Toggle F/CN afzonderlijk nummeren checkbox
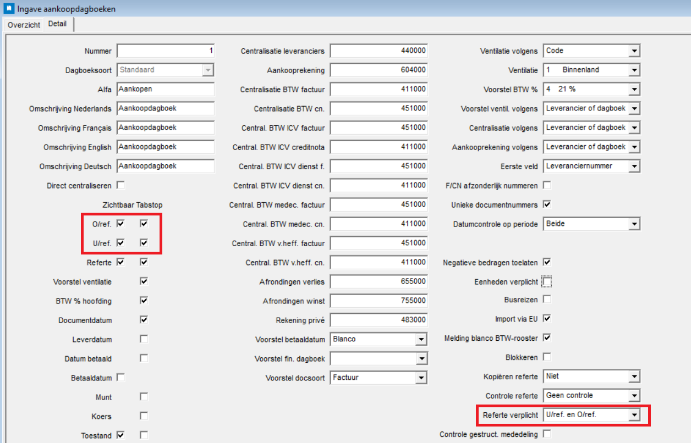The height and width of the screenshot is (443, 691). click(547, 185)
